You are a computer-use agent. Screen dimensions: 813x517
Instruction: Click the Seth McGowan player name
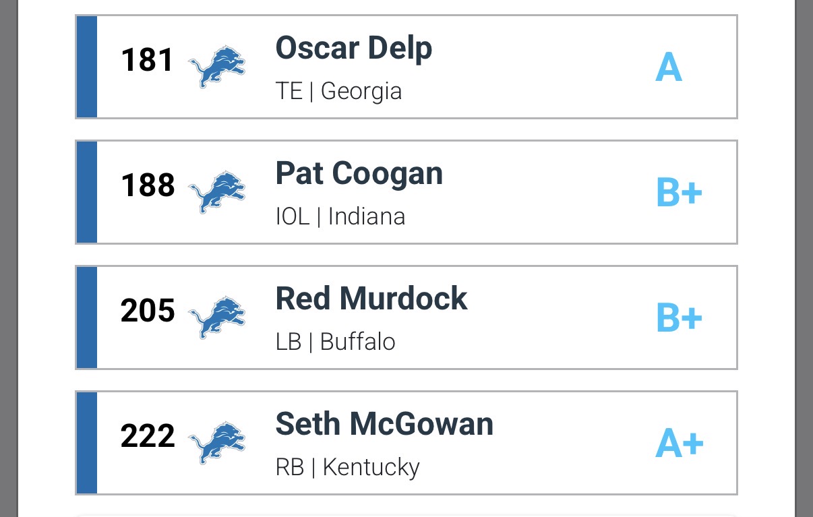click(x=384, y=425)
